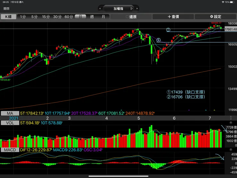The image size is (237, 178).
Task: Tap the battery indicator in status bar
Action: tap(232, 2)
